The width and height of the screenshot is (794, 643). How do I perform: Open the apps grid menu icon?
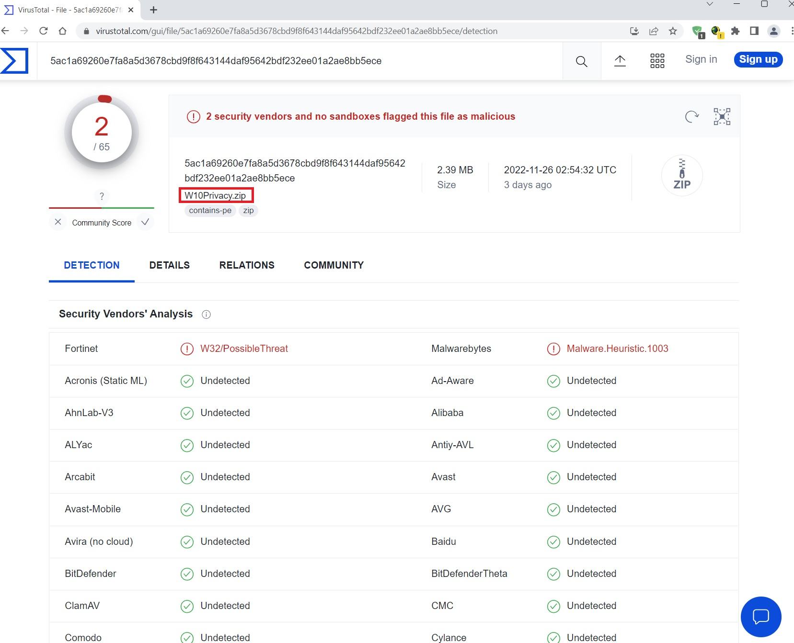point(657,61)
